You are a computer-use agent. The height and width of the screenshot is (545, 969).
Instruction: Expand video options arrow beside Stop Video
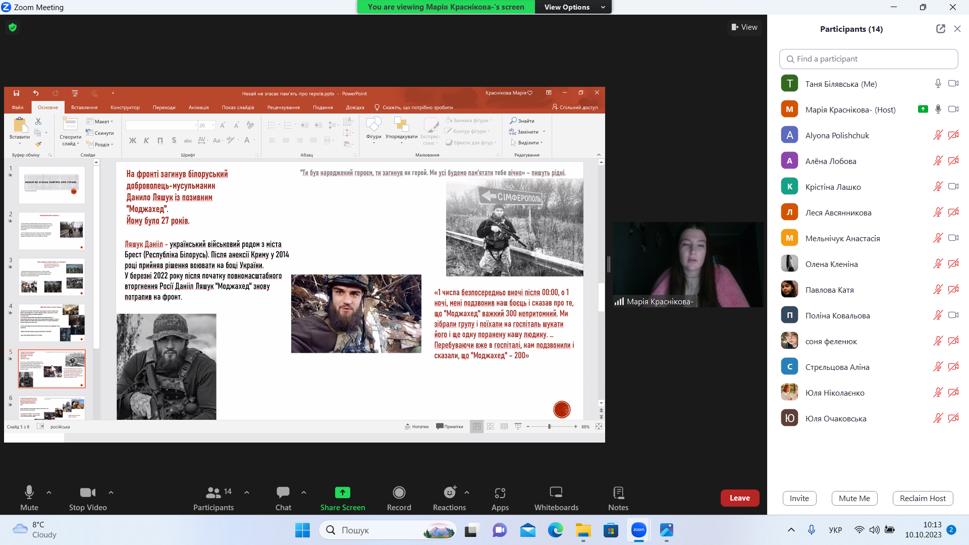111,492
